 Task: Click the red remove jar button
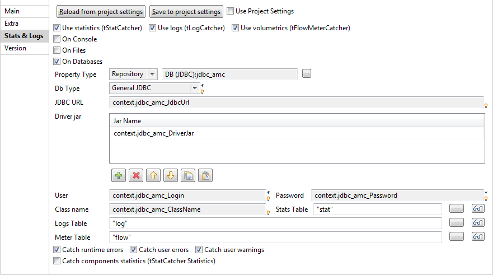(135, 175)
